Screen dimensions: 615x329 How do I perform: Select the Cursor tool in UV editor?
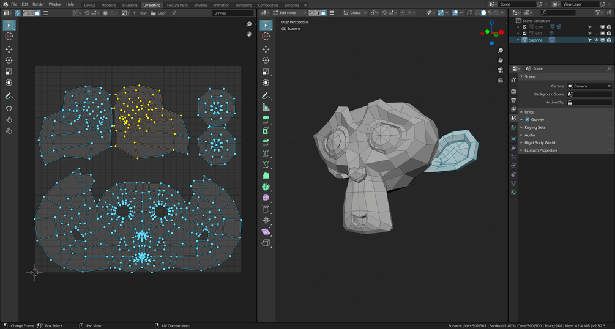coord(9,36)
